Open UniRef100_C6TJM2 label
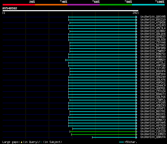167x144 pixels. [x=153, y=68]
